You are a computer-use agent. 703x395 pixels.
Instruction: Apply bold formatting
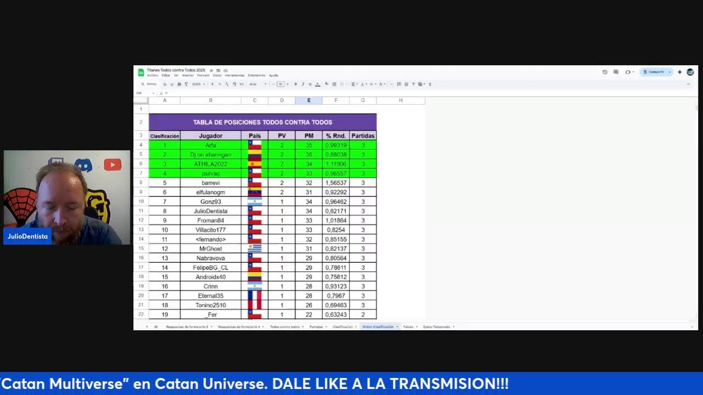[295, 84]
